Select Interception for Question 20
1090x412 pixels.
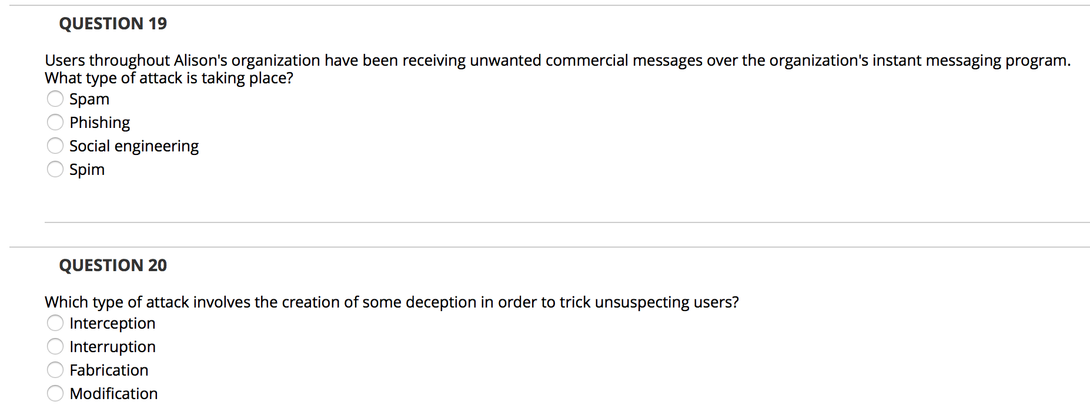(55, 323)
